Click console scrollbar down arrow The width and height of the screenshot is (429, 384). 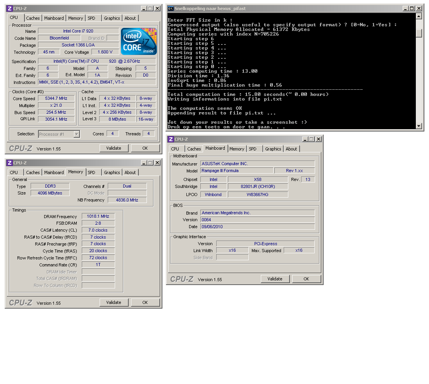(x=419, y=126)
